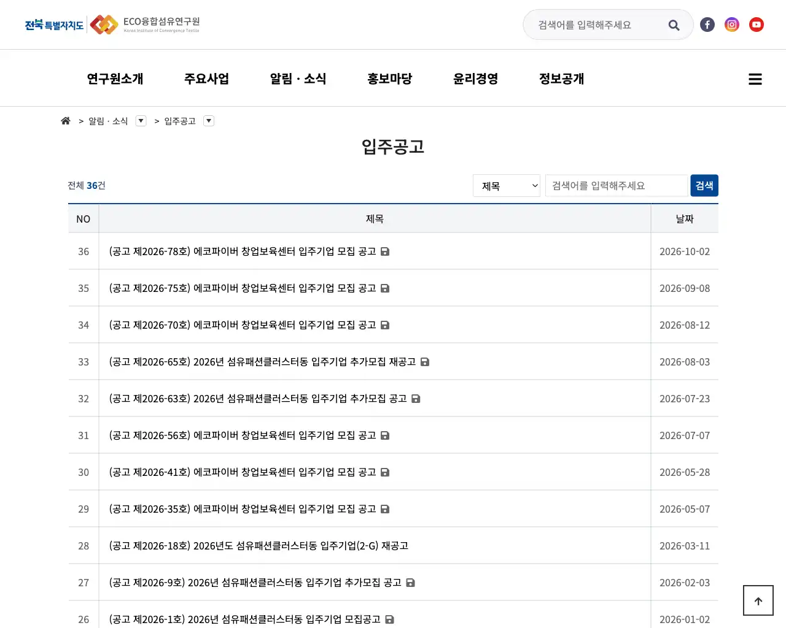Open the 연구원소개 menu
This screenshot has width=786, height=628.
115,78
